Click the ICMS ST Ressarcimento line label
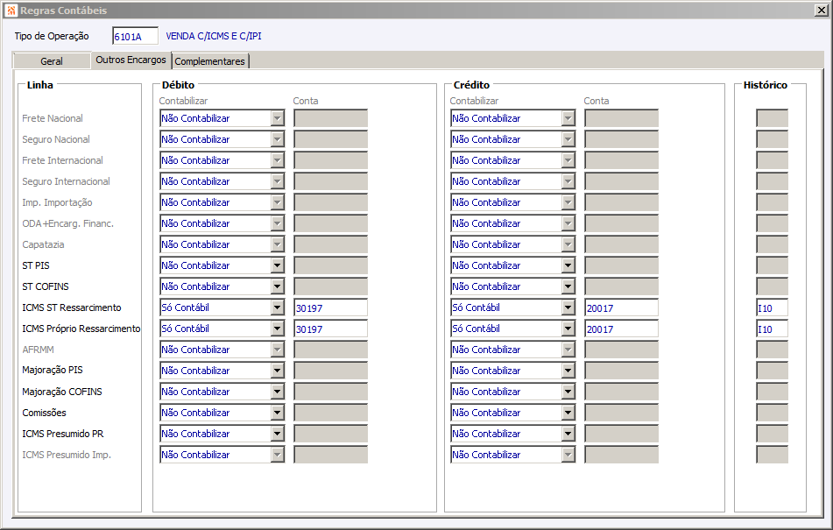 click(72, 307)
